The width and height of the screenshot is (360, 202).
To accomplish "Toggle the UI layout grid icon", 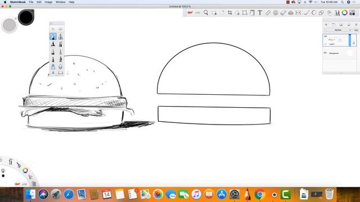I will click(x=352, y=12).
